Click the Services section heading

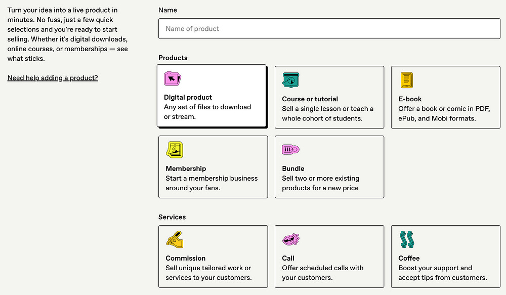[x=172, y=217]
